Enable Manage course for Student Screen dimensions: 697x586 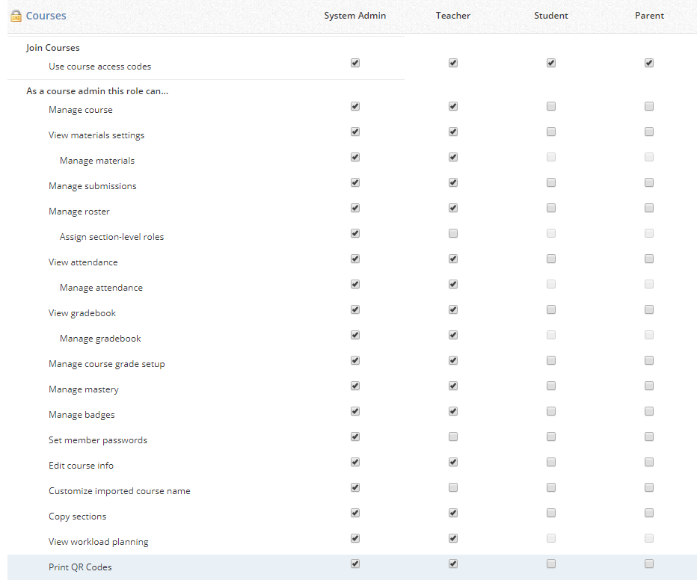coord(551,107)
